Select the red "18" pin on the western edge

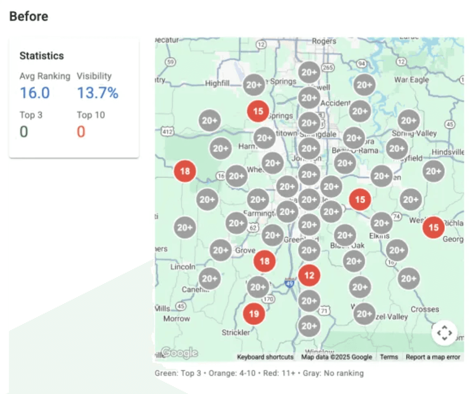[185, 171]
